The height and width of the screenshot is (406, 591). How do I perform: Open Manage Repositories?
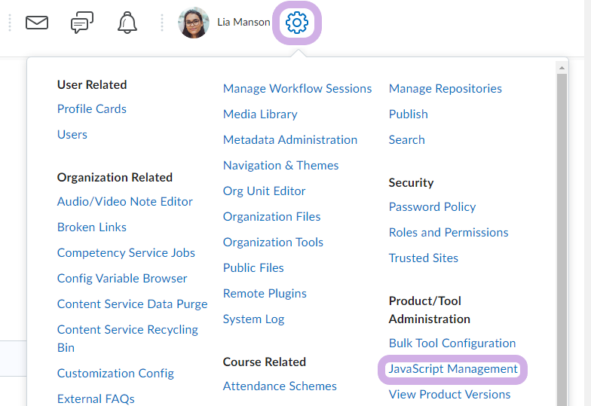click(445, 89)
